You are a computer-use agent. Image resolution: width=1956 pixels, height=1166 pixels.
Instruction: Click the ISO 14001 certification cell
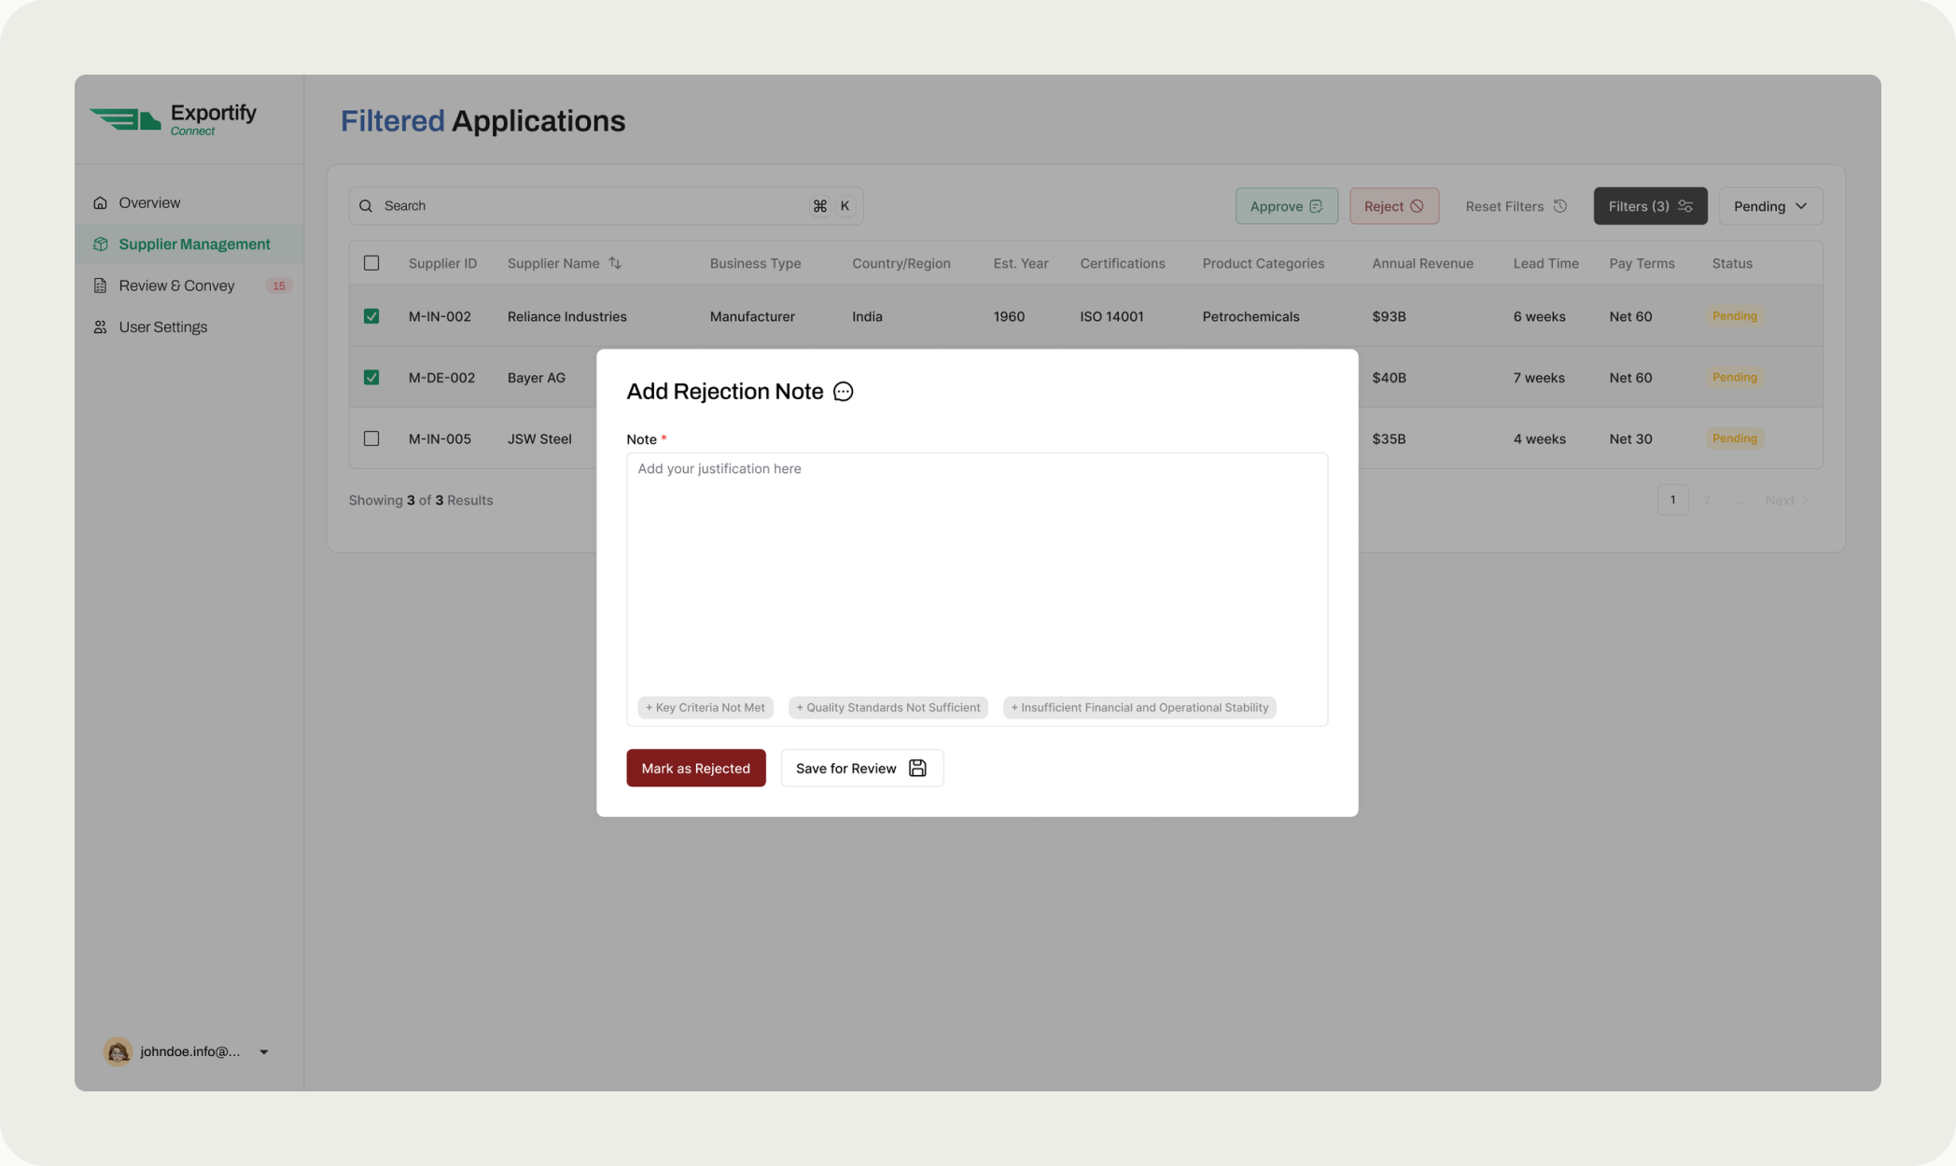coord(1111,316)
